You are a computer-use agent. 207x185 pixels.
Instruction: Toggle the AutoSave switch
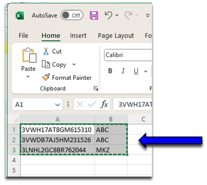pyautogui.click(x=72, y=15)
